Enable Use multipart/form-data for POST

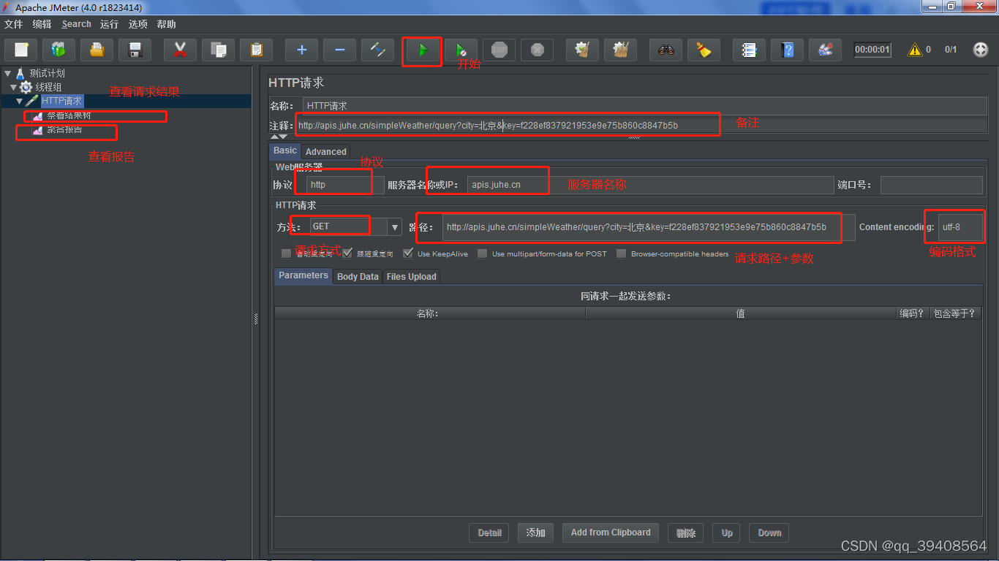click(x=482, y=253)
